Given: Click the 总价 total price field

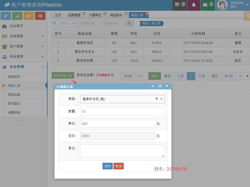Looking at the screenshot, I should click(118, 136).
